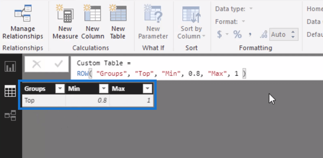323x158 pixels.
Task: Switch to Data view in sidebar
Action: (10, 91)
